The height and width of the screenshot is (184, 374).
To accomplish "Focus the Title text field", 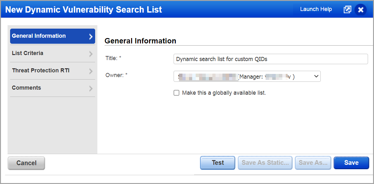I will click(x=270, y=59).
